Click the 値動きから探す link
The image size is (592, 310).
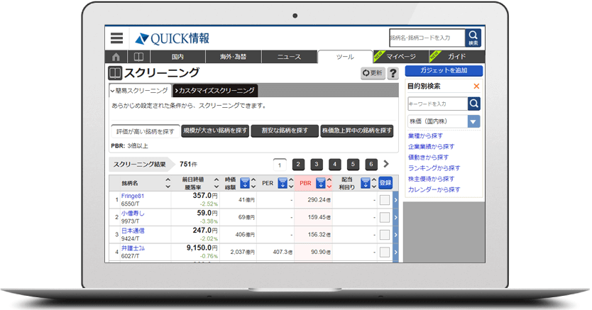click(429, 157)
